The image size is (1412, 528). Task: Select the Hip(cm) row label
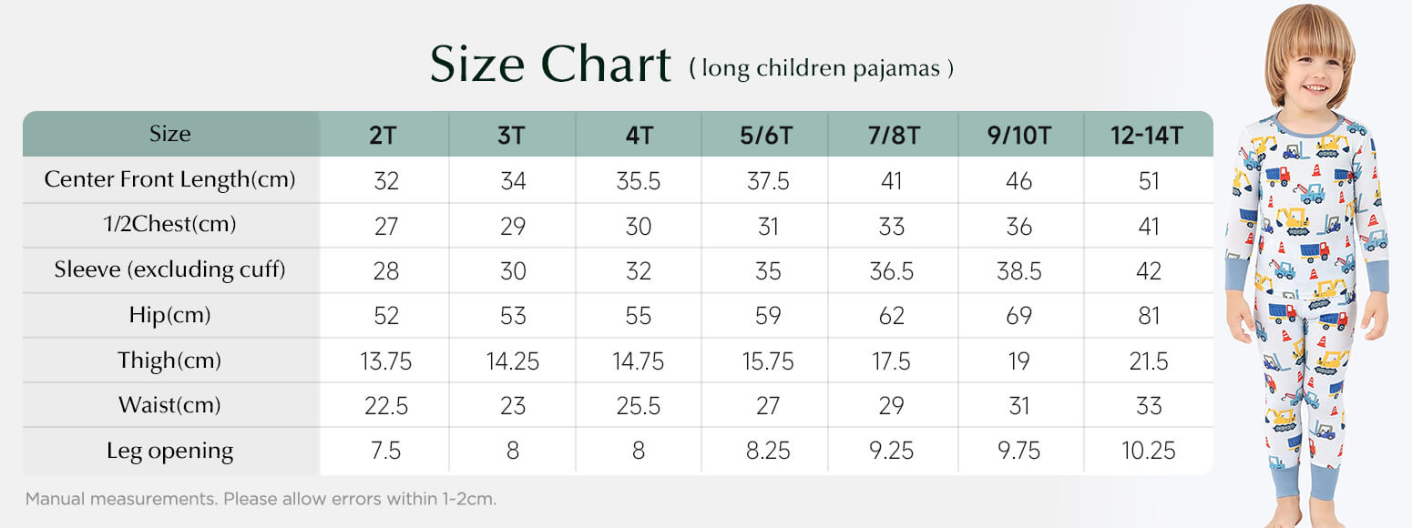pyautogui.click(x=170, y=315)
